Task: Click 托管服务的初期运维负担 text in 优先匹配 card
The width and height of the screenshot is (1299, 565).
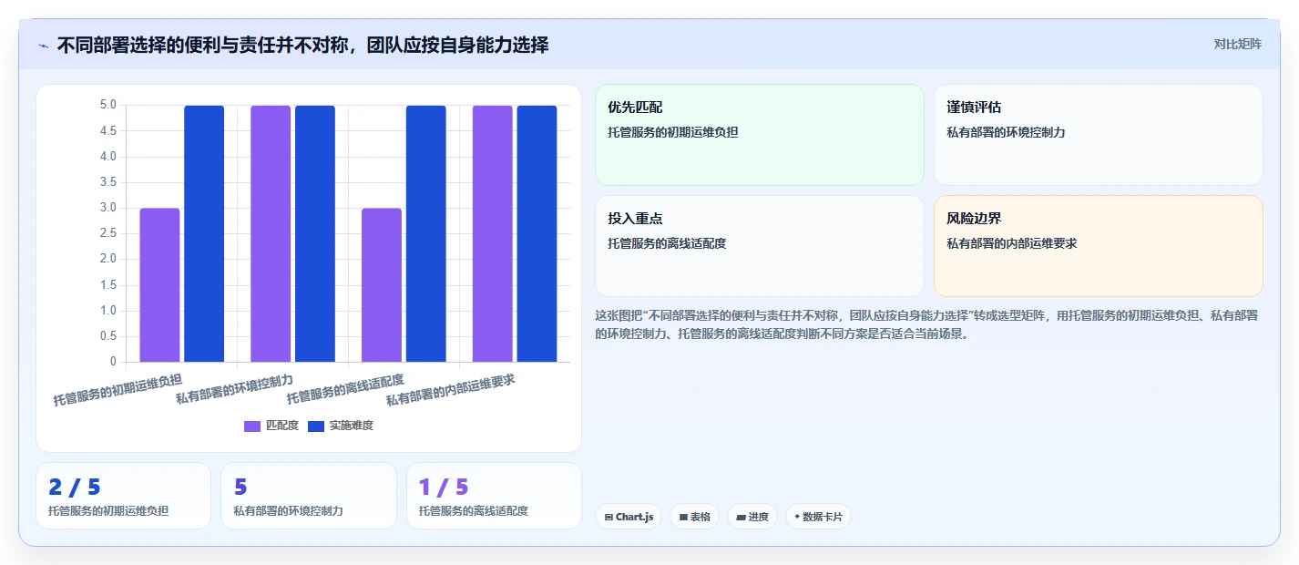Action: click(673, 132)
